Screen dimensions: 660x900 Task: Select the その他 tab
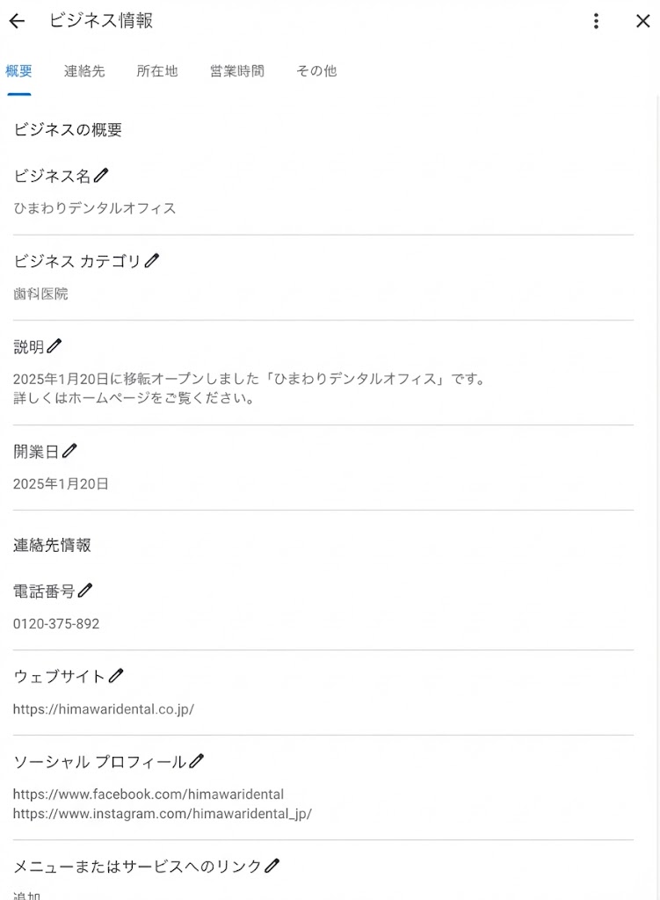coord(316,71)
